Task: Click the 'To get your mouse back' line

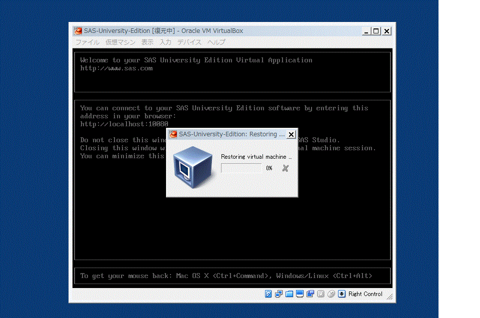Action: click(x=226, y=276)
